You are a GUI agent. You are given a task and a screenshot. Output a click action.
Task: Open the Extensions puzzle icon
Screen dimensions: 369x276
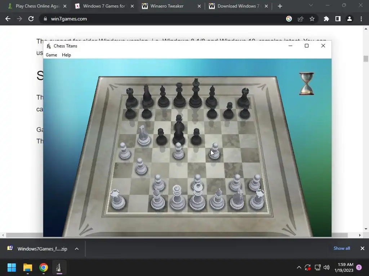326,19
